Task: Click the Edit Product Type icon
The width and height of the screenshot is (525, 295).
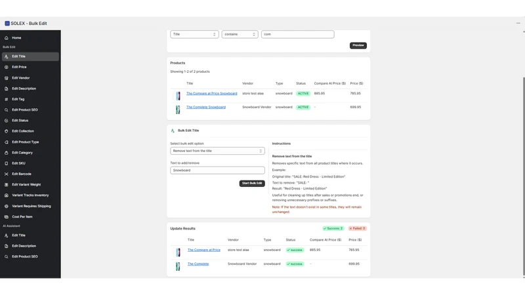Action: coord(7,142)
